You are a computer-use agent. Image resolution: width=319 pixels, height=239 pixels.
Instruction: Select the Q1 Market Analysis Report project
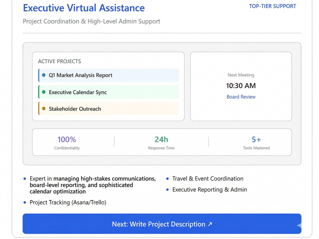109,75
